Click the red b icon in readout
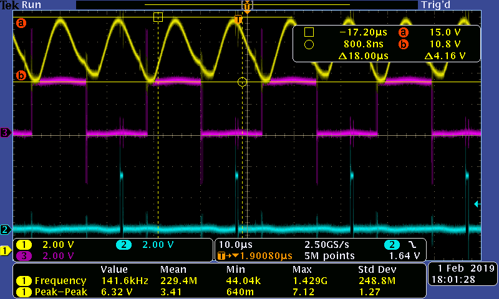The image size is (499, 299). [x=403, y=44]
